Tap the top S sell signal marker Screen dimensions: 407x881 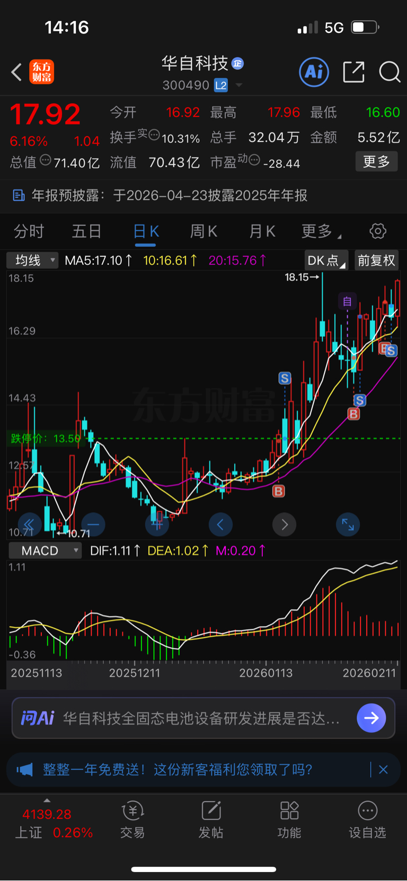285,378
